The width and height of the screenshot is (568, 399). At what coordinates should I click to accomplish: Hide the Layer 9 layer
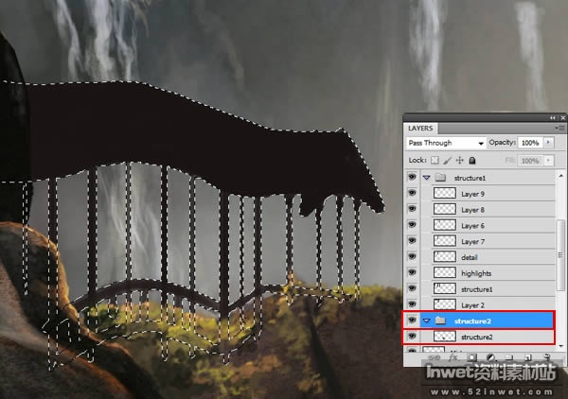coord(412,193)
